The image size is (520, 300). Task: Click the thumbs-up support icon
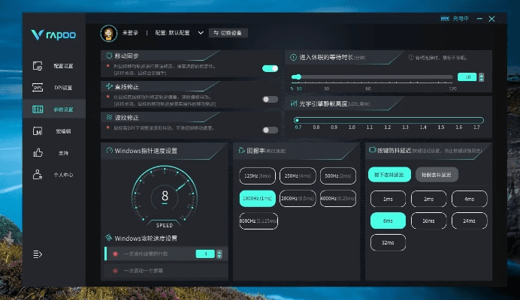coord(38,153)
